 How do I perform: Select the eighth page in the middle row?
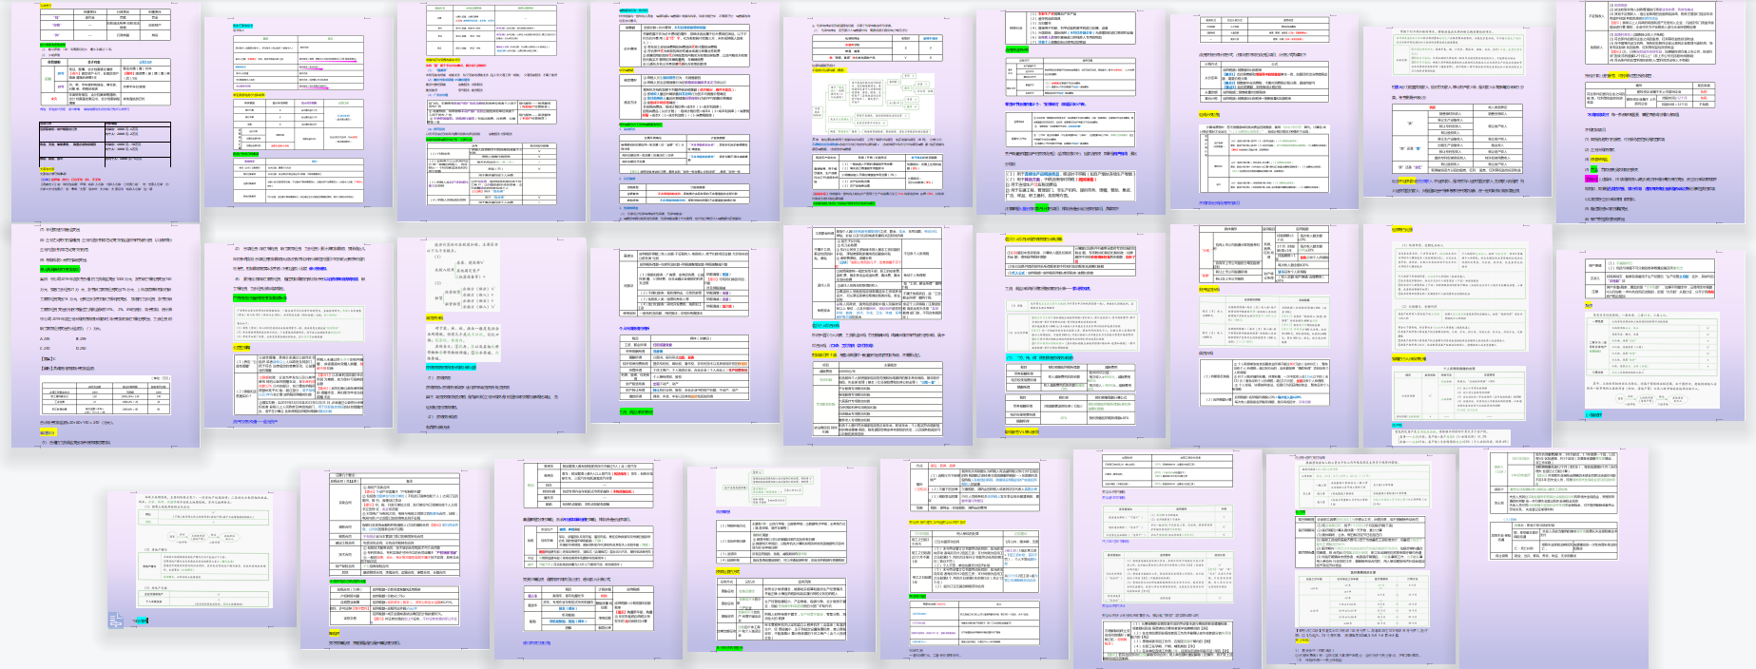(1457, 335)
